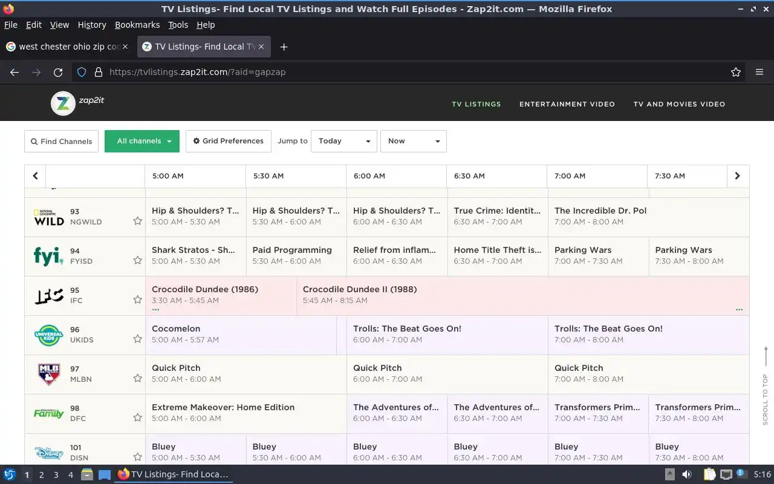
Task: Open Shark Stratos 5:00 AM listing
Action: 196,257
